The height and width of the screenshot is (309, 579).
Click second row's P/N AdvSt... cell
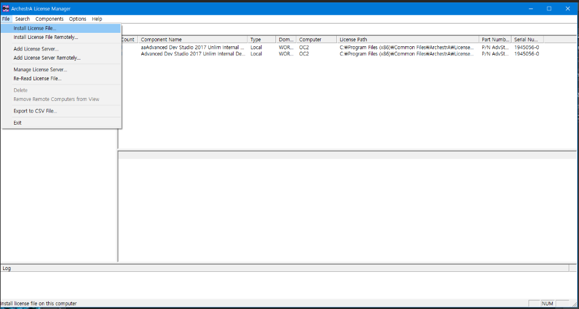496,54
